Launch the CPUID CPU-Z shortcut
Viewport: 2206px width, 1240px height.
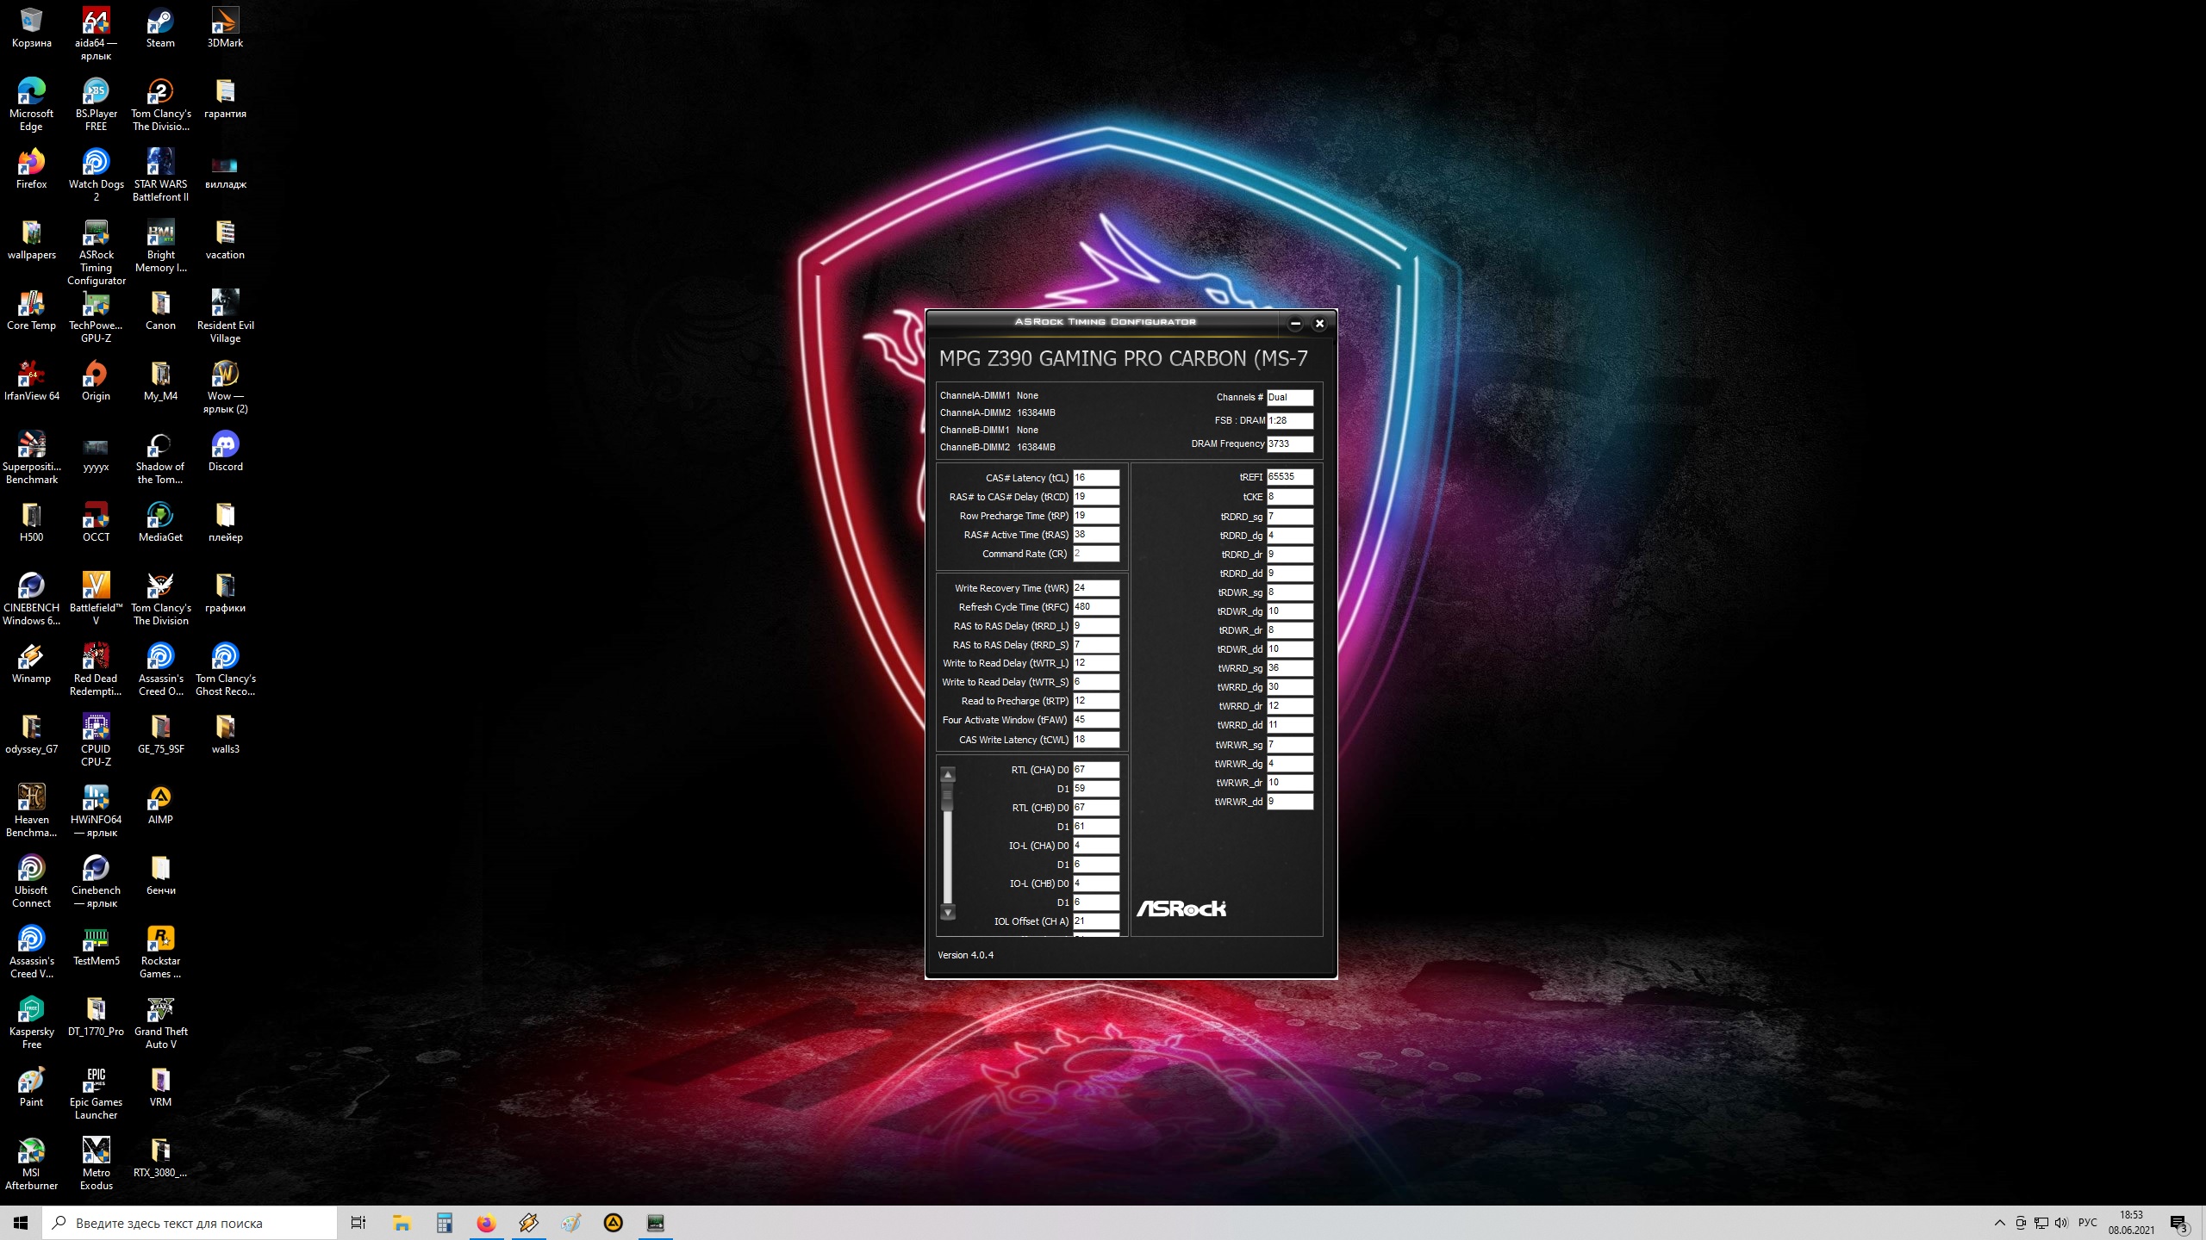click(x=96, y=728)
